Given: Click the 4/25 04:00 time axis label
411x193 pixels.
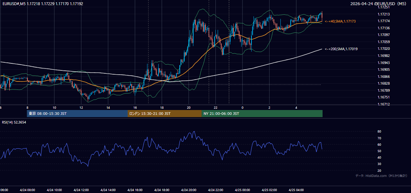Looking at the screenshot, I should click(297, 190).
